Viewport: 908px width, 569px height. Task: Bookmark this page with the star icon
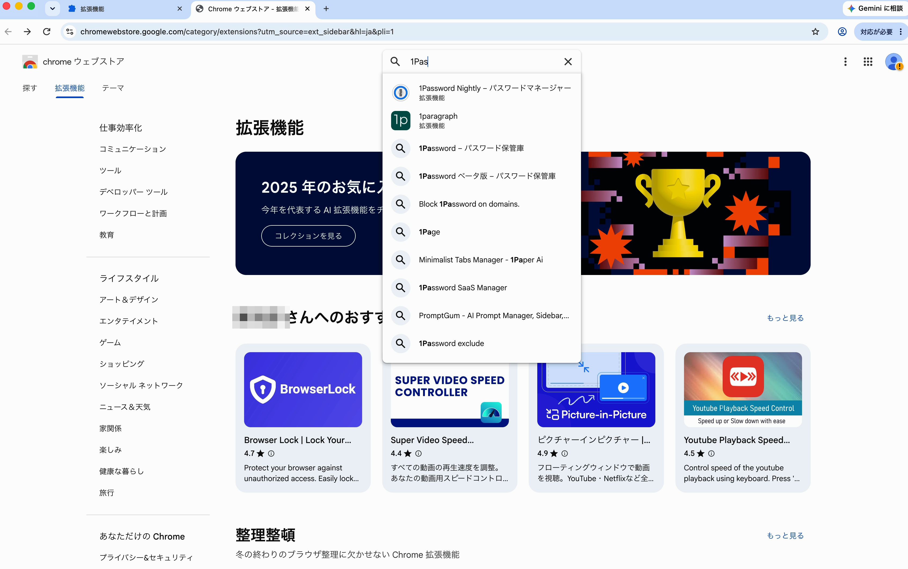[x=815, y=32]
